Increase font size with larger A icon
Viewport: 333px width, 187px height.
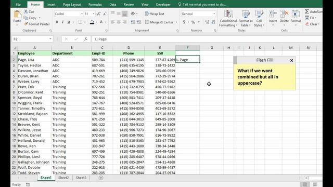(x=99, y=14)
